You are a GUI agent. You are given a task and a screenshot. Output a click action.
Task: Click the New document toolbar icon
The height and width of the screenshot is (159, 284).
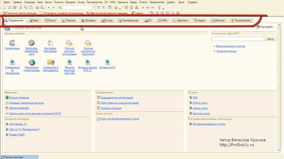coord(4,8)
